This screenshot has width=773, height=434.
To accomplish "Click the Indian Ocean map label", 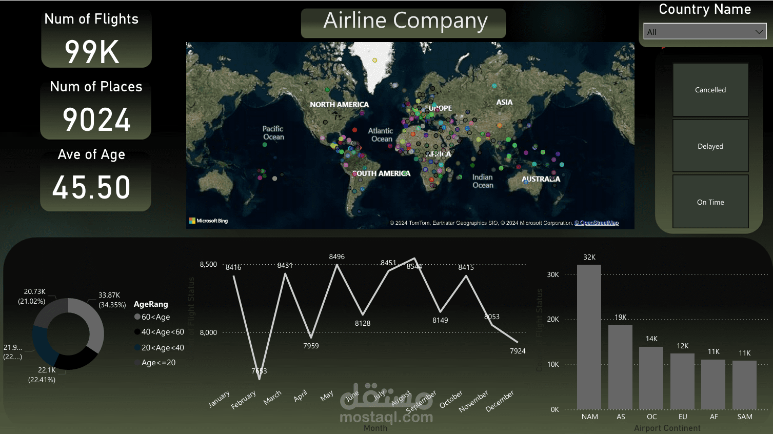I will (x=483, y=181).
